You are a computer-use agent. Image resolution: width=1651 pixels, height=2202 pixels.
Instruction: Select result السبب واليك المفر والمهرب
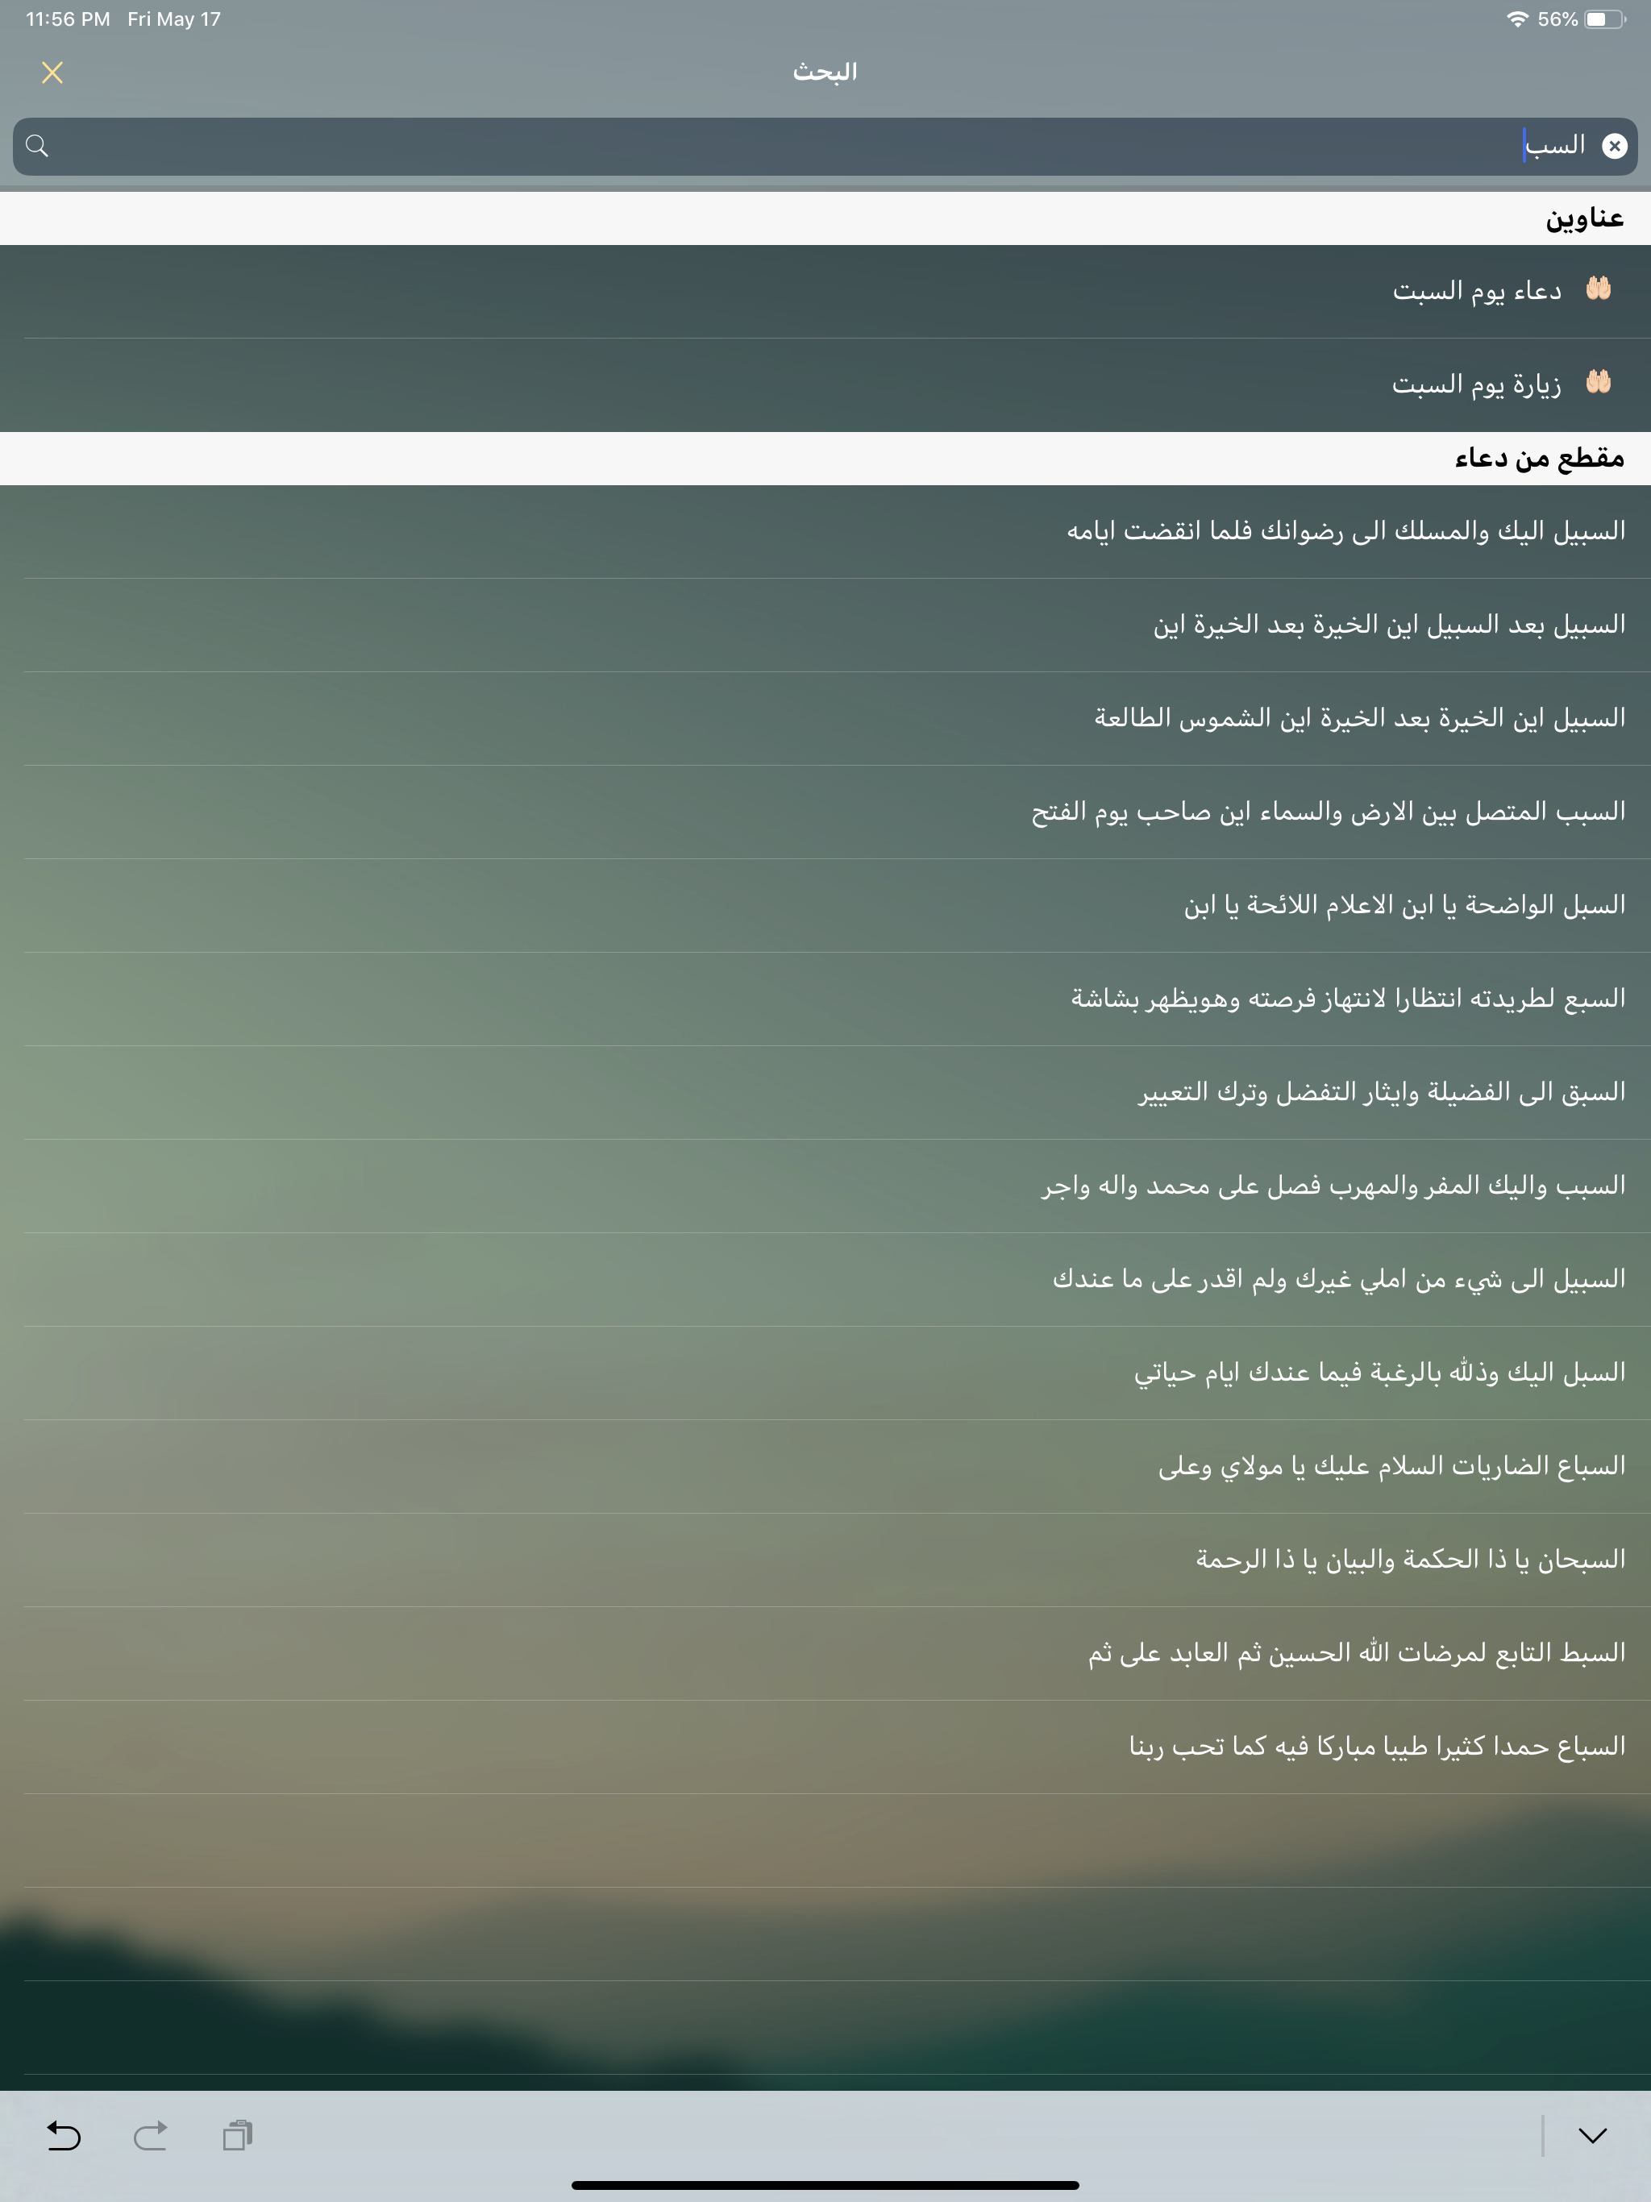pos(825,1186)
